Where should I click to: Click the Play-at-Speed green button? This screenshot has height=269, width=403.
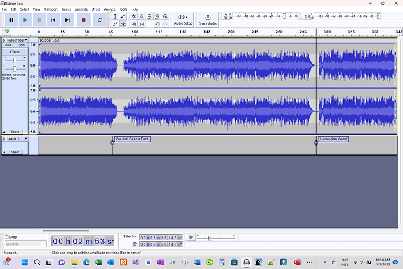191,237
